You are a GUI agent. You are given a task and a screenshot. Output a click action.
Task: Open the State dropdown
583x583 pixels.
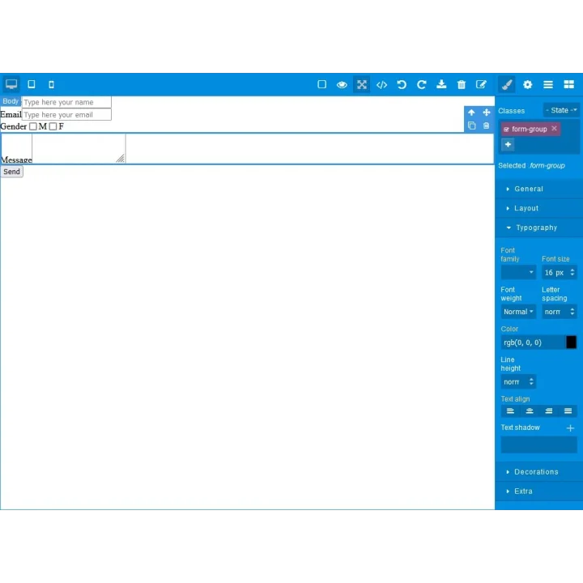click(x=561, y=110)
